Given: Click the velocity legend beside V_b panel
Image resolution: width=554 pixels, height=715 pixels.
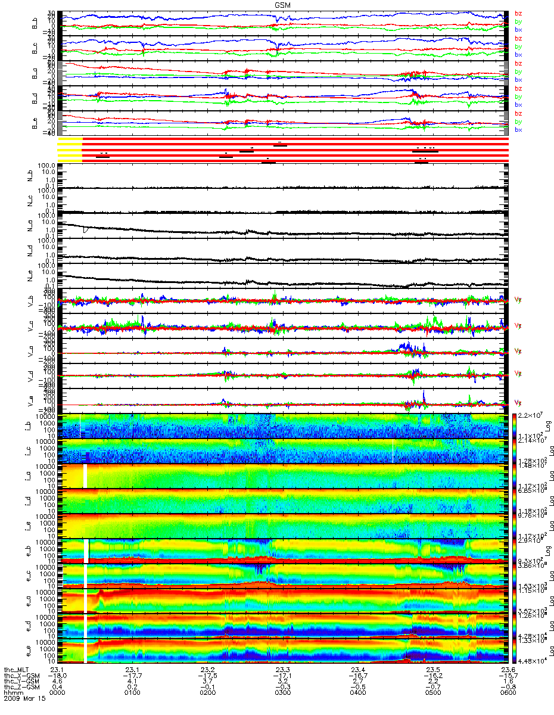Looking at the screenshot, I should [x=518, y=299].
